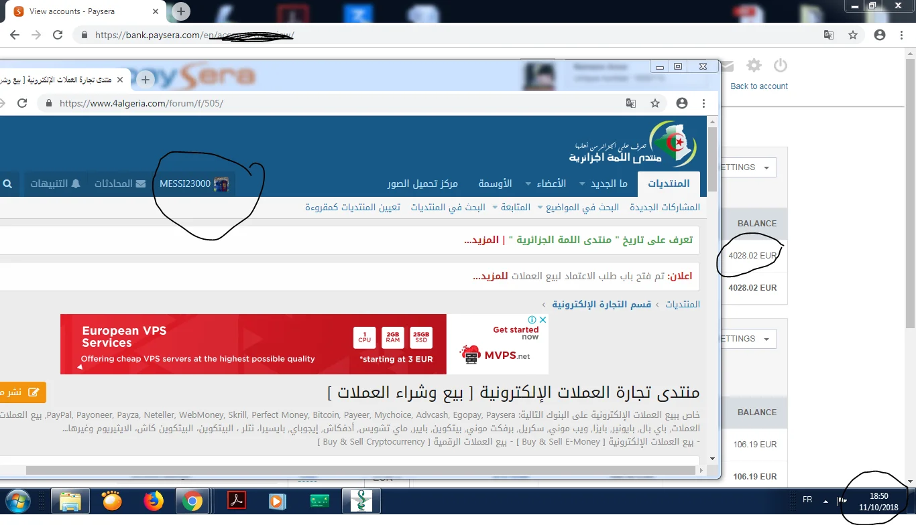This screenshot has height=525, width=916.
Task: Open the المتابعة dropdown in sub-navigation
Action: [511, 208]
